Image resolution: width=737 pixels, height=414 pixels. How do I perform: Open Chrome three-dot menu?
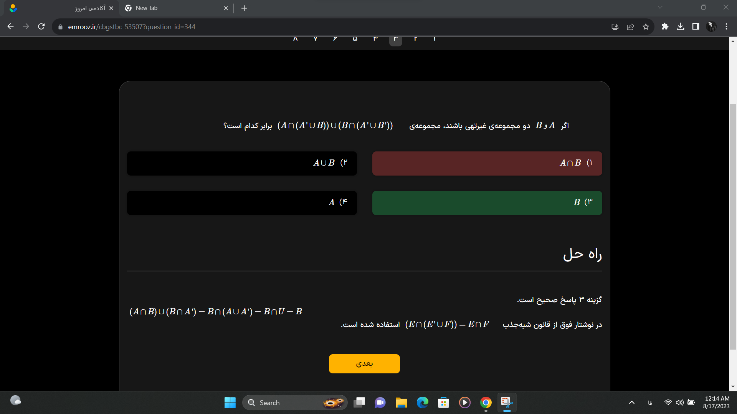(x=726, y=26)
